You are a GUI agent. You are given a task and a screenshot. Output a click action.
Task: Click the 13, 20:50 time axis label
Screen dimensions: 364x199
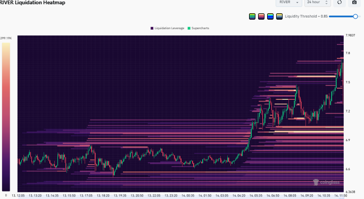137,195
